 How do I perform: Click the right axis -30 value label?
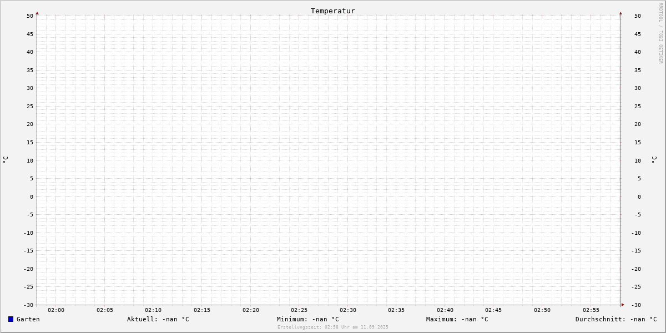tap(638, 305)
